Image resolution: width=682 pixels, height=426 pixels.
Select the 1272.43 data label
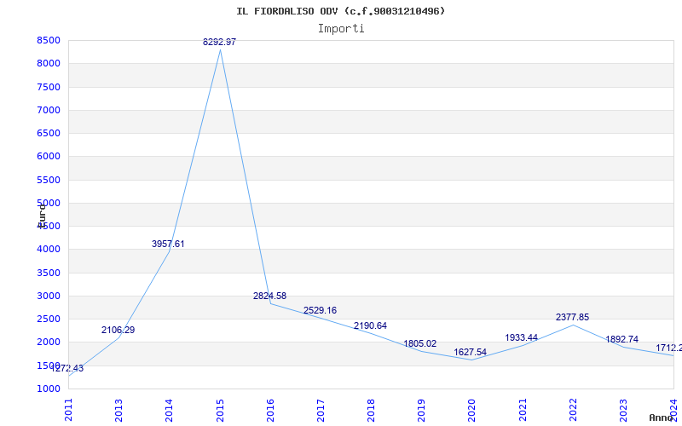coord(67,369)
